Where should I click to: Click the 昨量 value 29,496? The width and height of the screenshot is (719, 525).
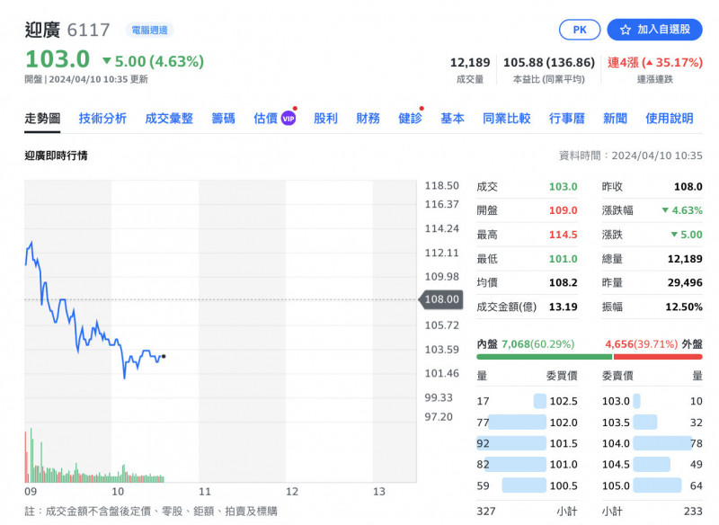tap(685, 282)
